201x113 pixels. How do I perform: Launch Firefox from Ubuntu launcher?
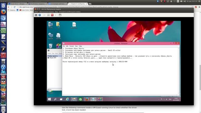point(3,12)
